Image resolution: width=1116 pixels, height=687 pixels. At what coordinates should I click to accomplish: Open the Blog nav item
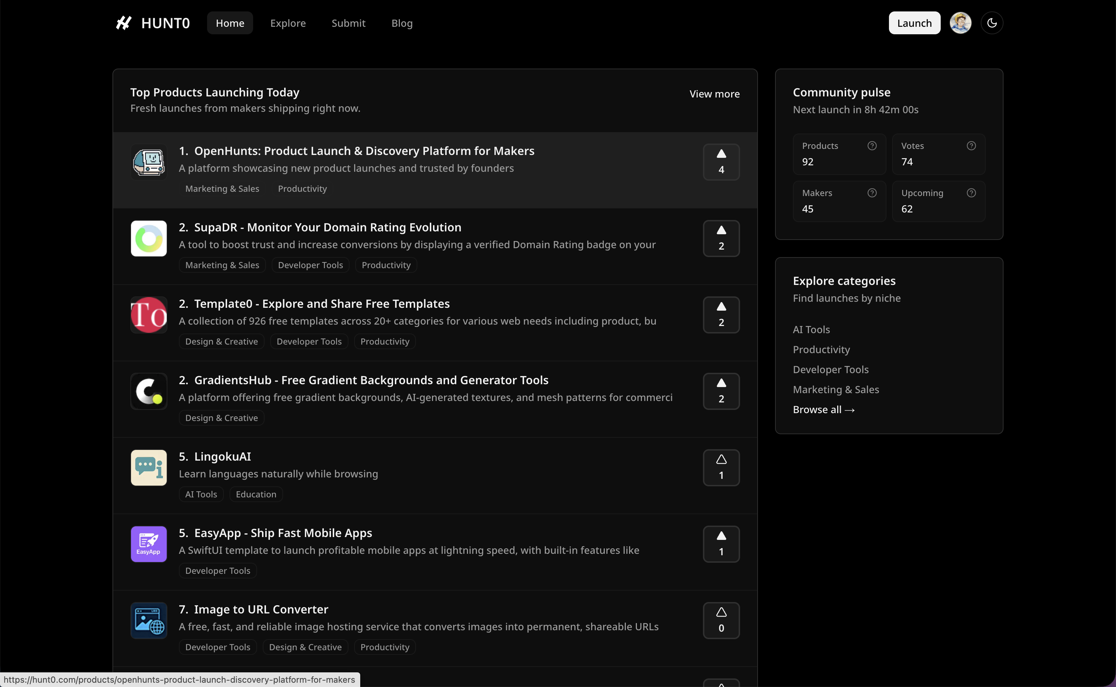tap(402, 23)
